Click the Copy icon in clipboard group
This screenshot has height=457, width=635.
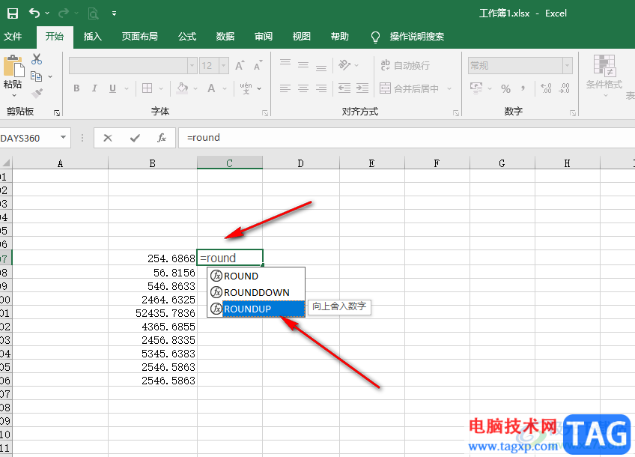tap(37, 76)
